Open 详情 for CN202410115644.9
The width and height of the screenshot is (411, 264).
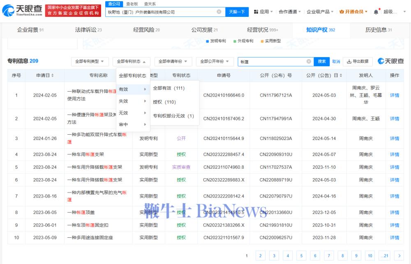click(395, 138)
